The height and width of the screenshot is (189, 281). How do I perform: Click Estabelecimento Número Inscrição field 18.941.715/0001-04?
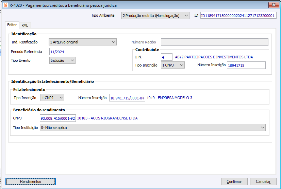coord(127,98)
